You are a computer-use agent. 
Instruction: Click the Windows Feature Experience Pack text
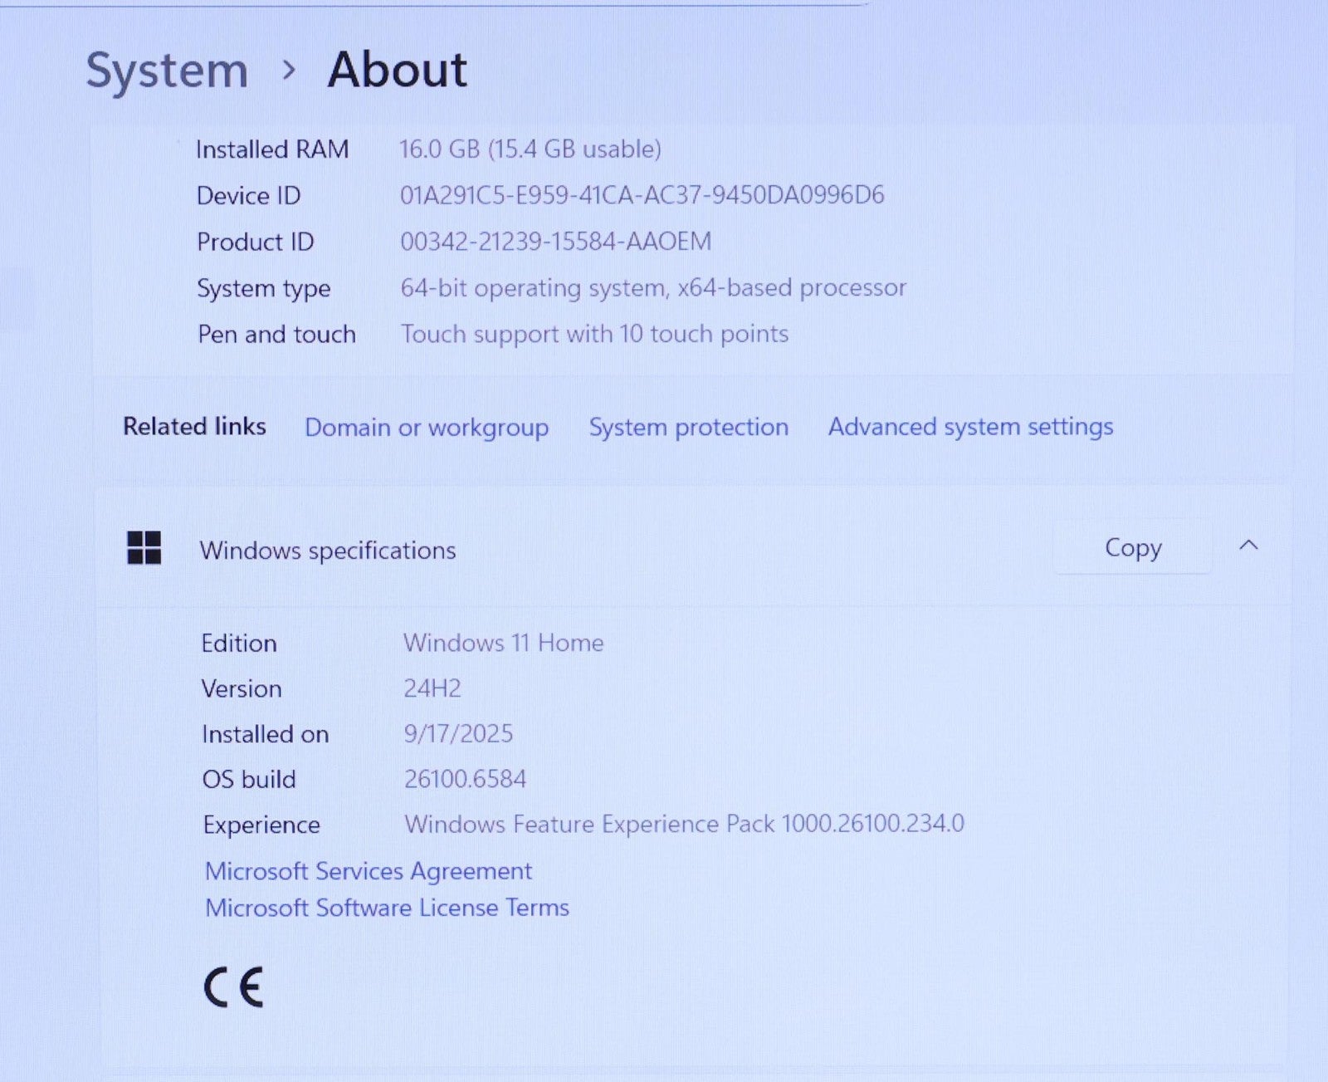point(684,824)
